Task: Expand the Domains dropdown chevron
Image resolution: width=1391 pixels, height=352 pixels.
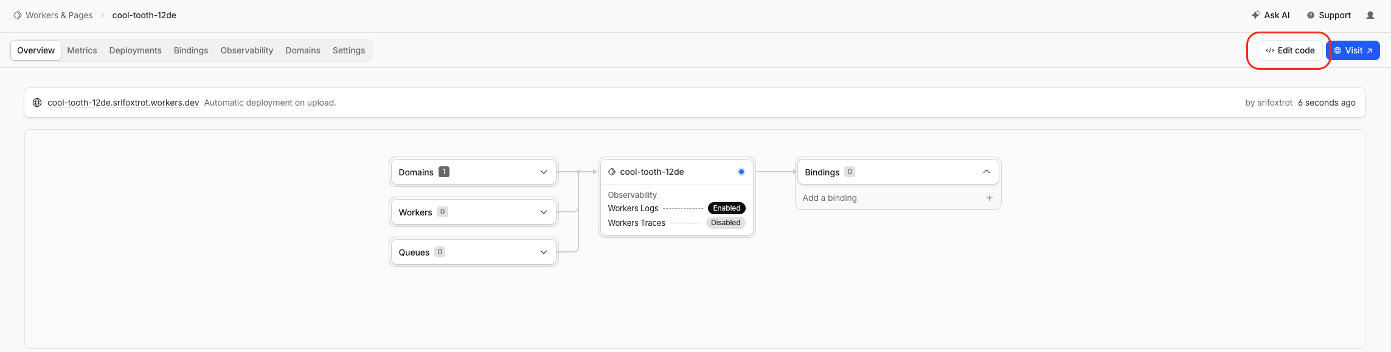Action: 544,172
